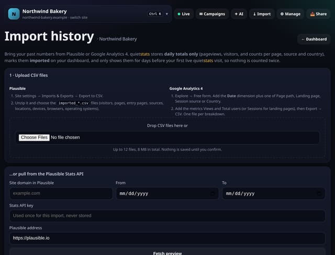
Task: Open Campaigns from top navigation
Action: click(212, 14)
